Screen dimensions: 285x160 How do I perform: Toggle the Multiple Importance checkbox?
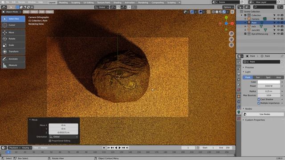tap(259, 103)
